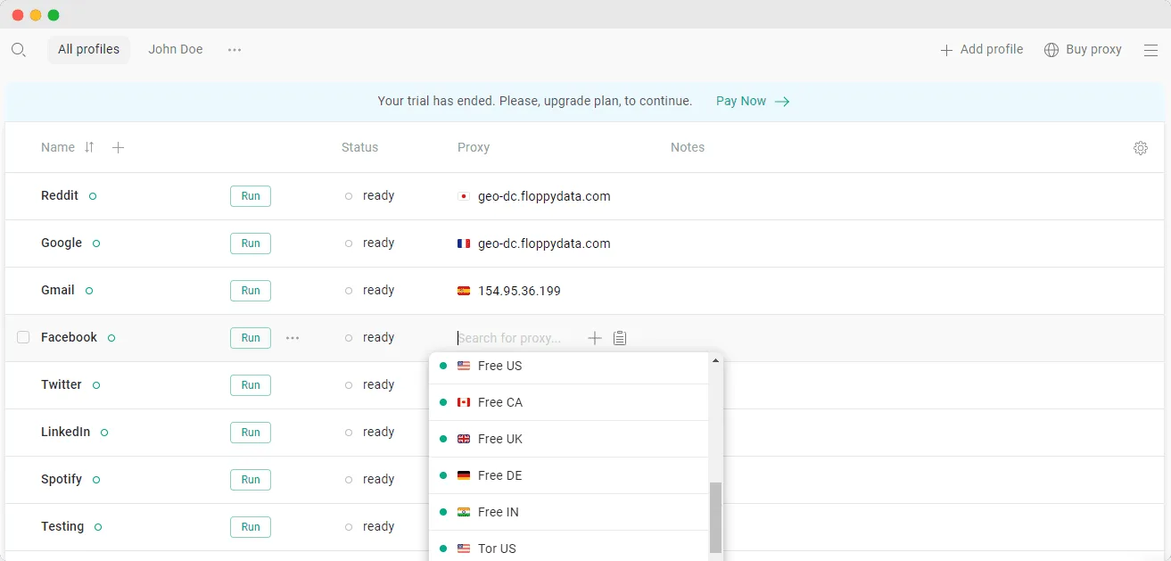
Task: Click the France flag on Google proxy
Action: point(464,243)
